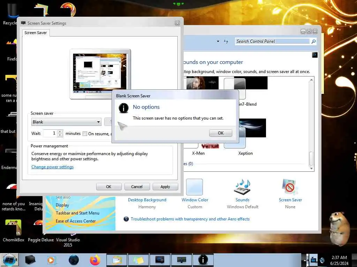Open the taskbar clock showing 2:37 AM

coord(339,260)
